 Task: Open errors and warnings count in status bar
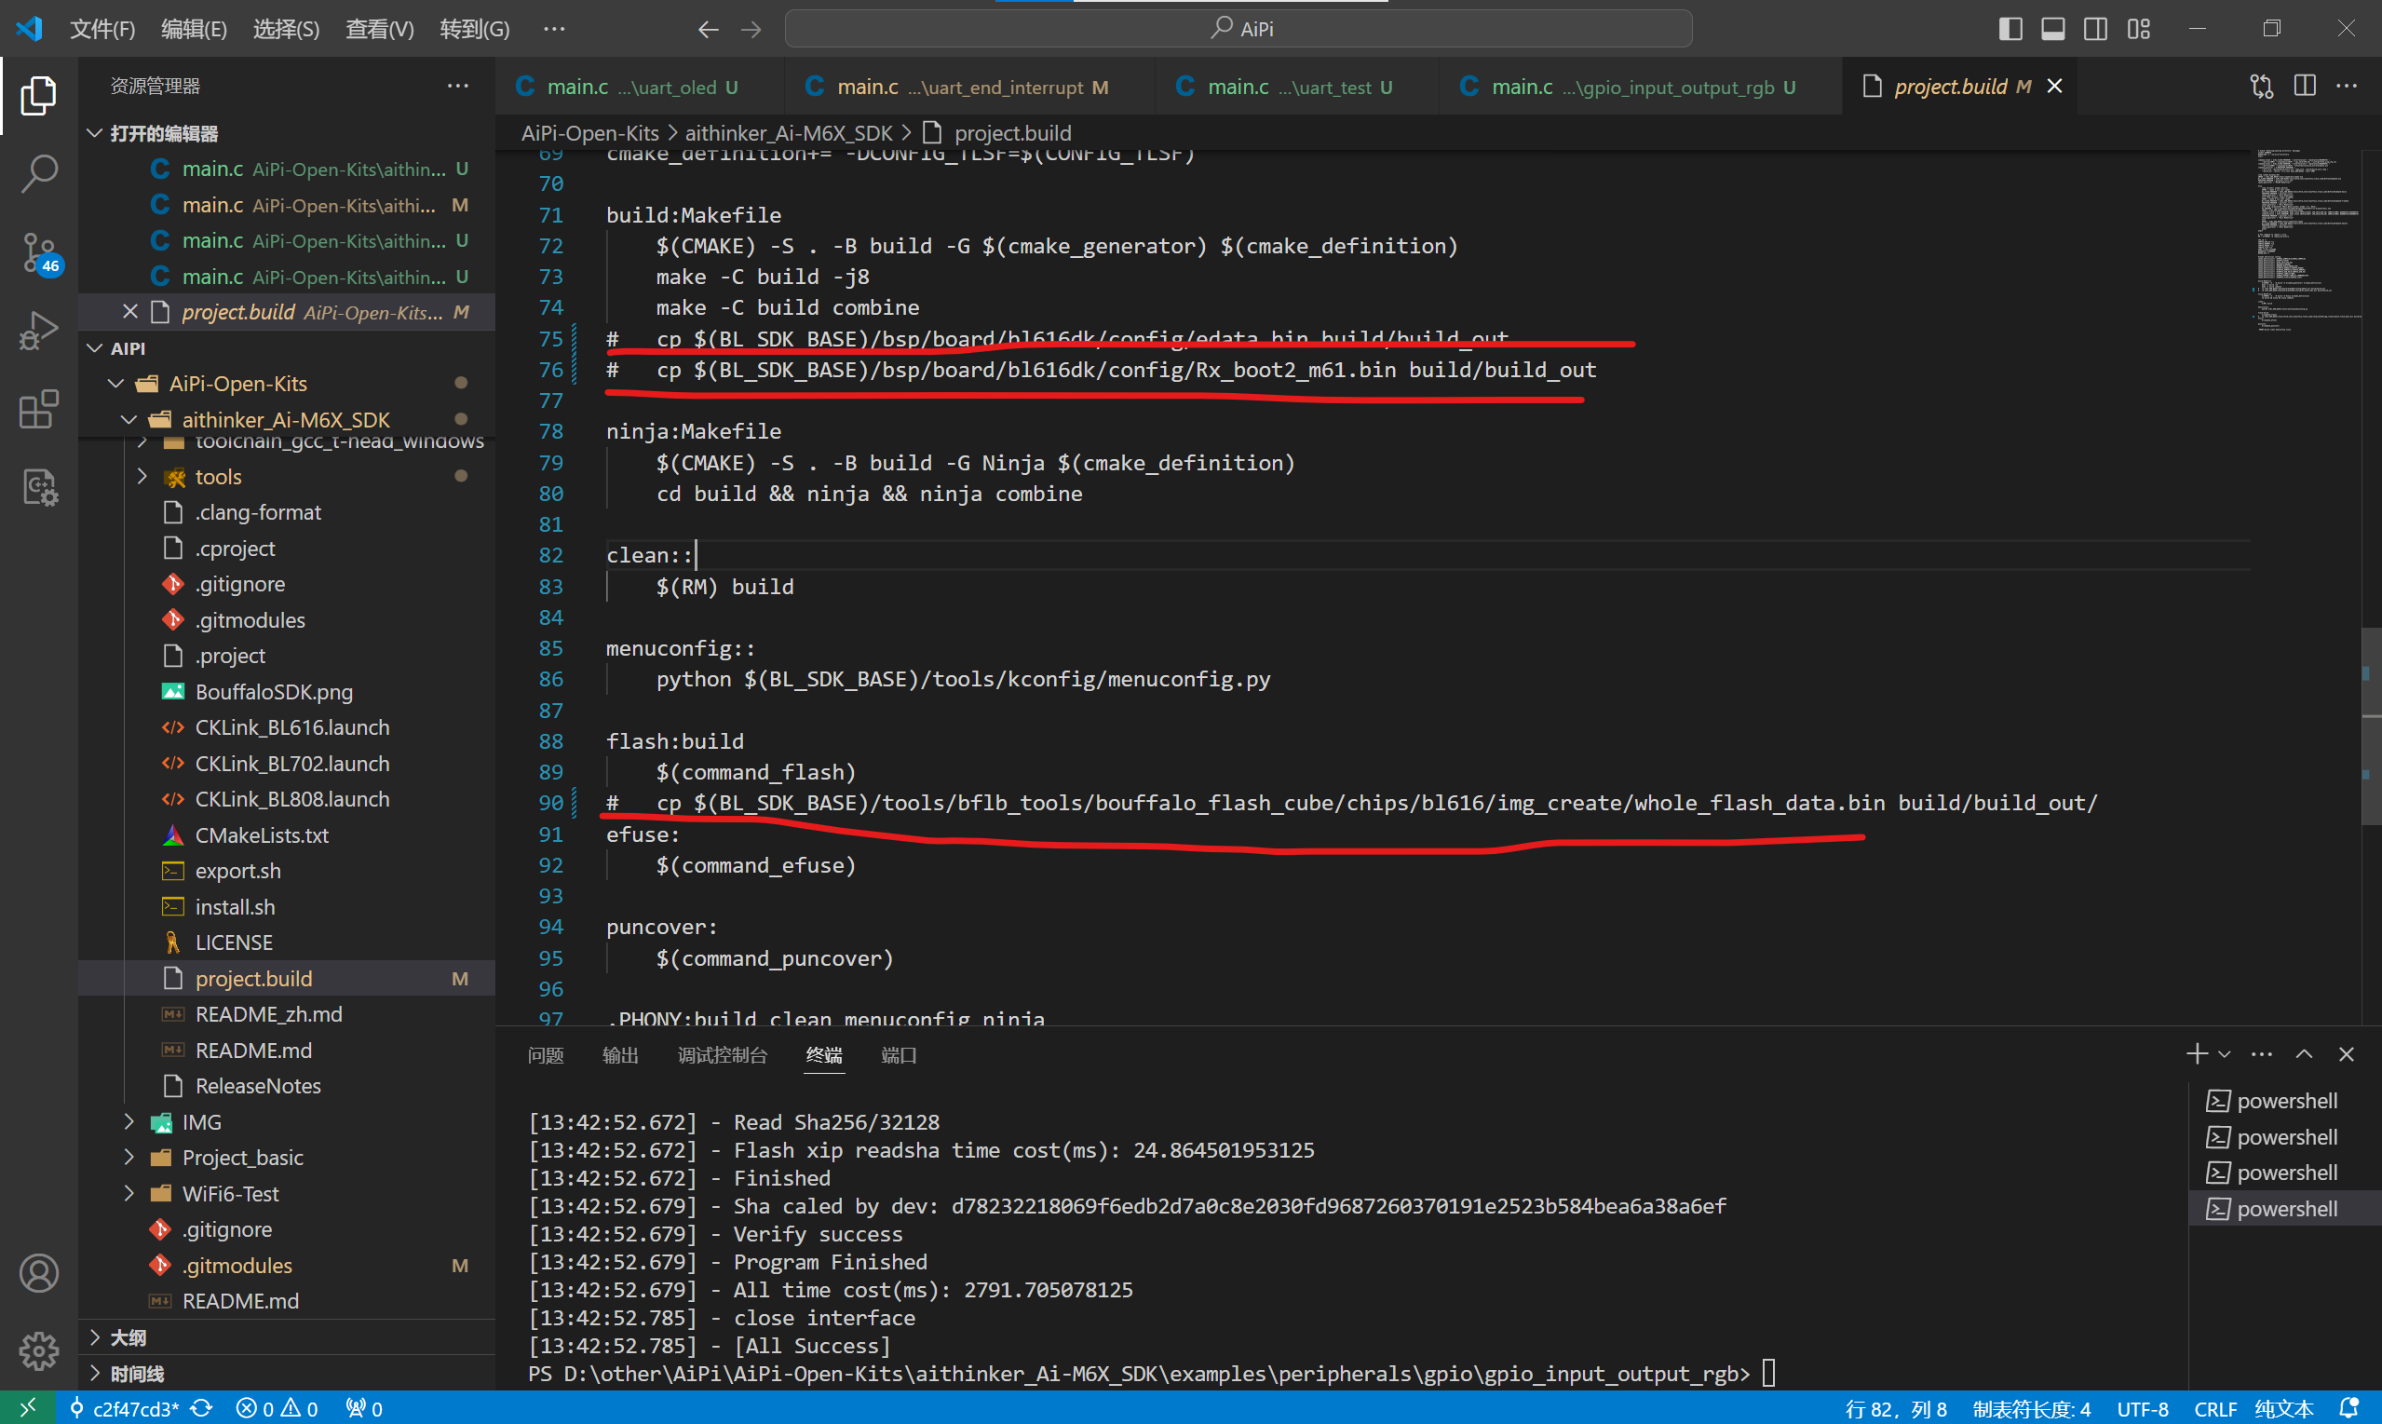tap(277, 1409)
